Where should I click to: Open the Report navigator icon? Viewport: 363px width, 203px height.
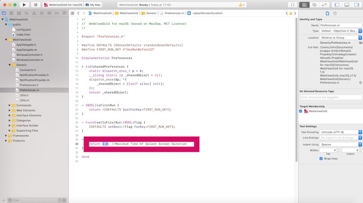[x=64, y=13]
